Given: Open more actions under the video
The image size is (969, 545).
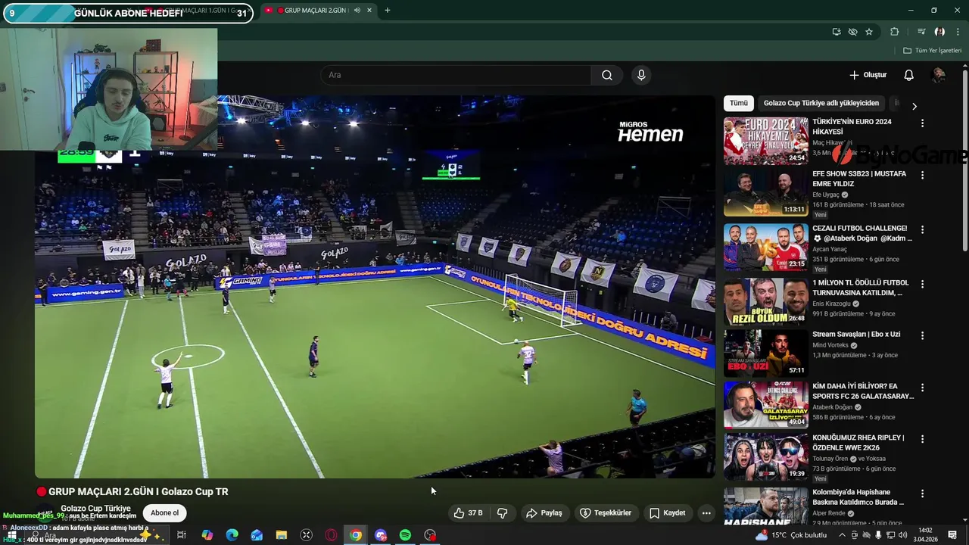Looking at the screenshot, I should click(x=706, y=512).
